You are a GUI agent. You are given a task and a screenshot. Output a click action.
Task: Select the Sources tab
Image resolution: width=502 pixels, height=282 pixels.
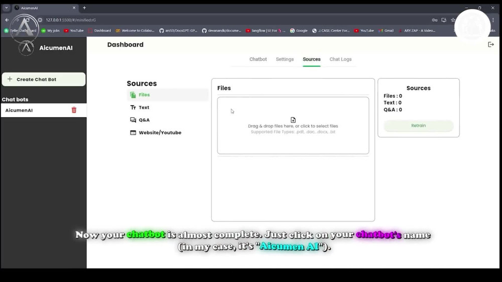pyautogui.click(x=312, y=59)
